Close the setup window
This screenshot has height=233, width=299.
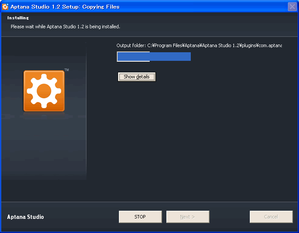292,7
